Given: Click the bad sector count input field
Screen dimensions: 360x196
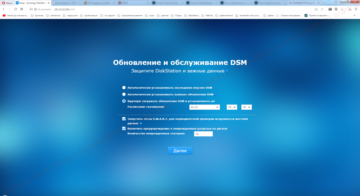Looking at the screenshot, I should pos(203,134).
